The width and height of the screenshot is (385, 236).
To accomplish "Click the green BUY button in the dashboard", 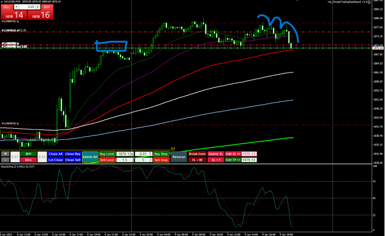I will [28, 154].
